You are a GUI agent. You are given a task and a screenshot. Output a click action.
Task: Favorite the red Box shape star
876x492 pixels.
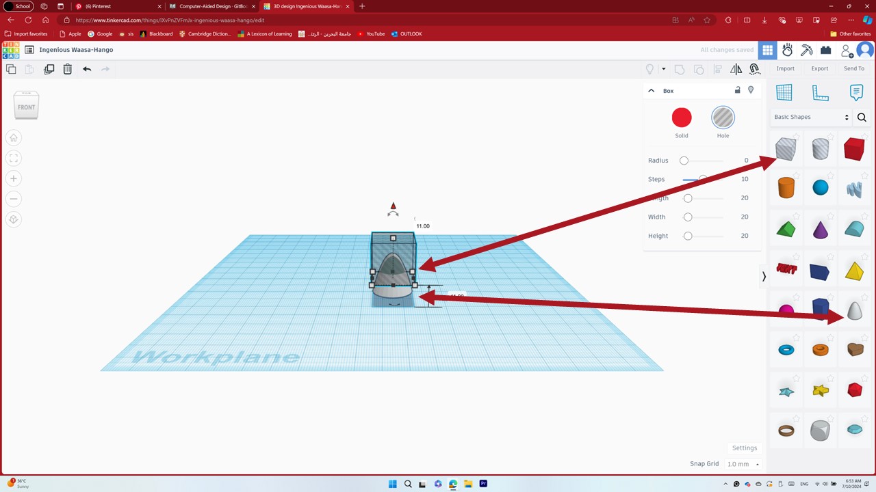[866, 137]
